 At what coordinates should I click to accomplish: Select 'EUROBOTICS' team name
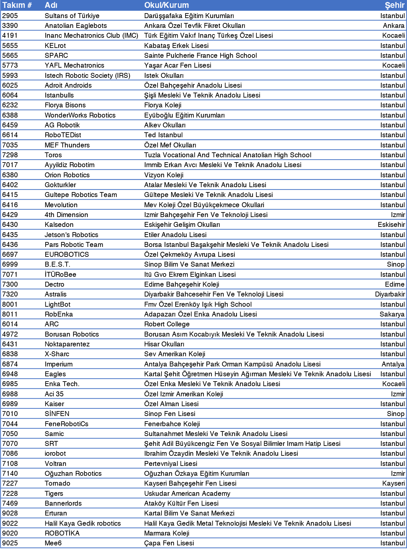(x=67, y=254)
